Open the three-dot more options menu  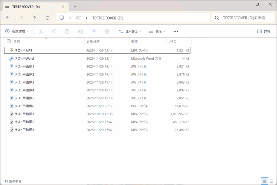click(x=176, y=31)
